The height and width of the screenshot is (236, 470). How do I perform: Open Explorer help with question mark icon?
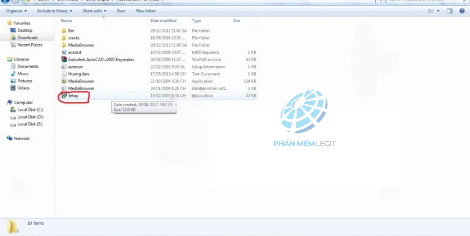(x=462, y=11)
